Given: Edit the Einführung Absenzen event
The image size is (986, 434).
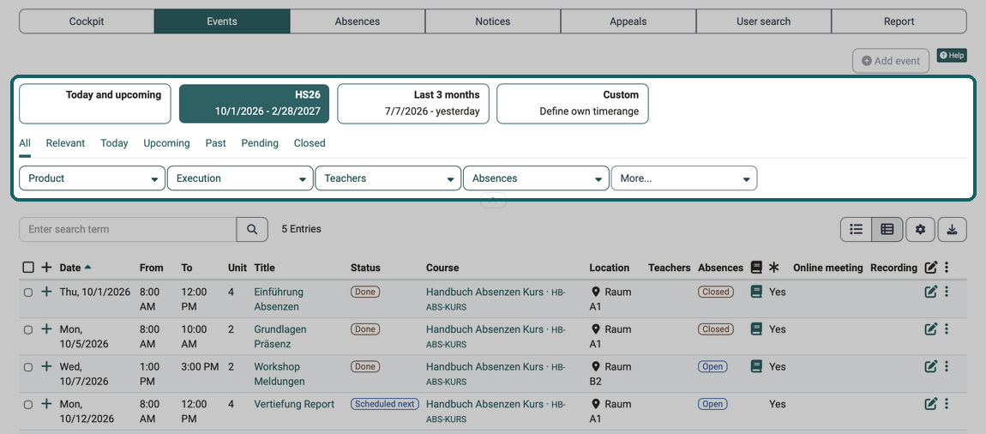Looking at the screenshot, I should [930, 292].
